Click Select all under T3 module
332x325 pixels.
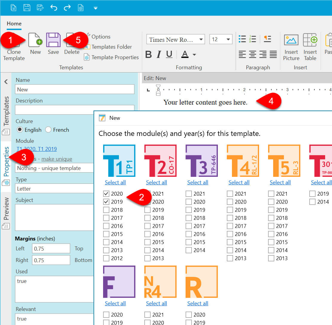click(198, 183)
